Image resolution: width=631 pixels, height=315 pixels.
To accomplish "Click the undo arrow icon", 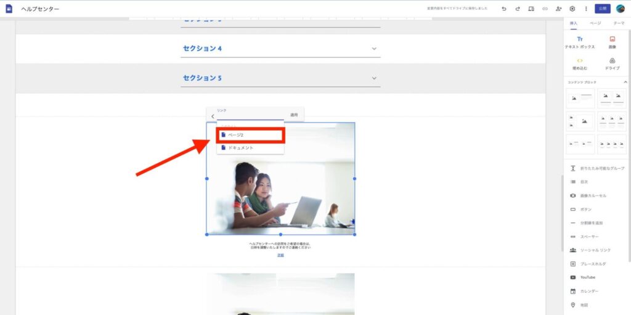I will point(503,9).
